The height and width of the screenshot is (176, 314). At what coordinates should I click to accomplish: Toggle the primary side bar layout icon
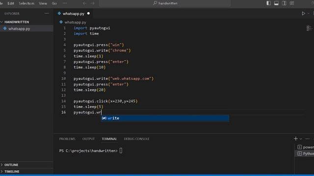pos(268,3)
